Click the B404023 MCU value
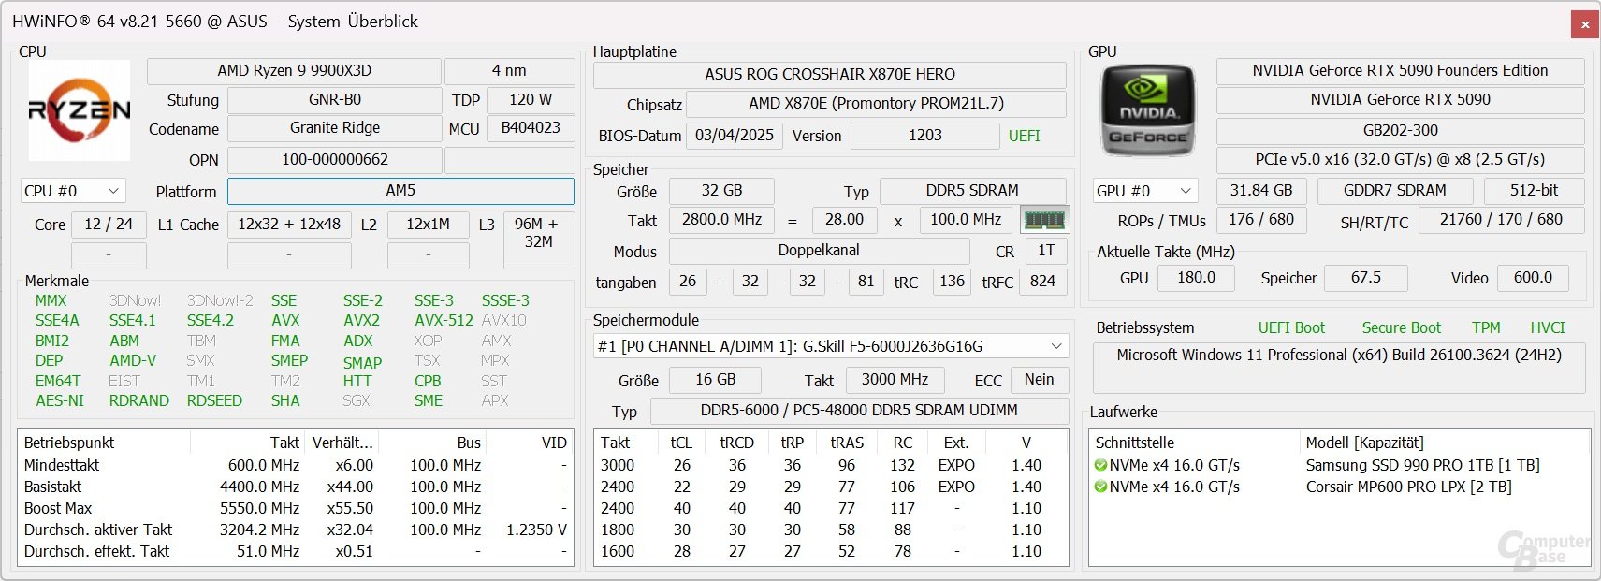This screenshot has width=1601, height=581. [531, 128]
